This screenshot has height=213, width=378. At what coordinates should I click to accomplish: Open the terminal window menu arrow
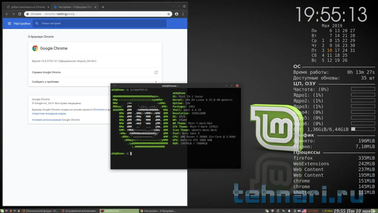tap(115, 86)
